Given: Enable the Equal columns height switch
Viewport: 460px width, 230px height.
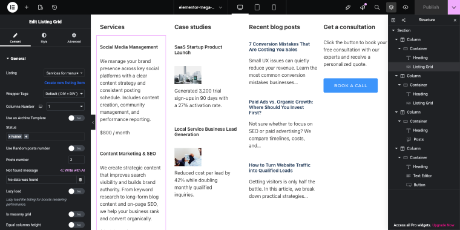Looking at the screenshot, I should point(76,225).
